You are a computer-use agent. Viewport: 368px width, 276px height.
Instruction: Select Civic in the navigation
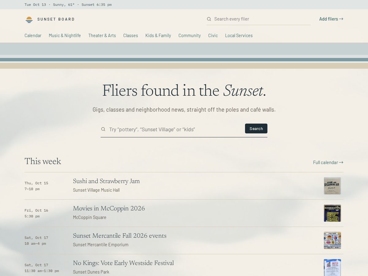click(x=213, y=36)
